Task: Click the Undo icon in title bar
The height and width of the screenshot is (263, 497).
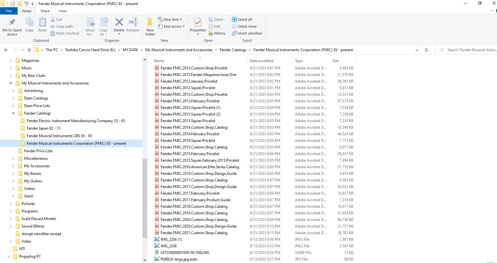Action: click(26, 4)
